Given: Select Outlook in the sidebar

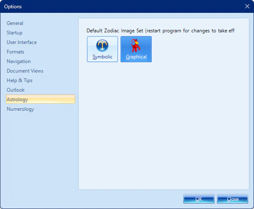Looking at the screenshot, I should pos(16,90).
